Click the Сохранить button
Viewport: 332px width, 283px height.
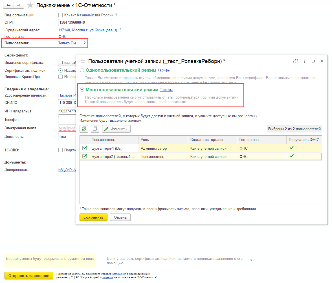(93, 217)
